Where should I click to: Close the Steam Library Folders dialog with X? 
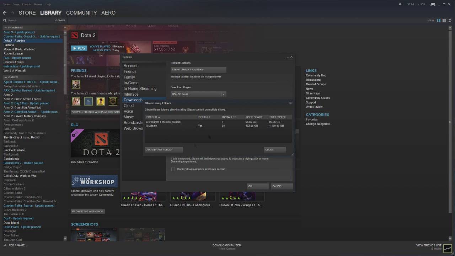[x=290, y=103]
